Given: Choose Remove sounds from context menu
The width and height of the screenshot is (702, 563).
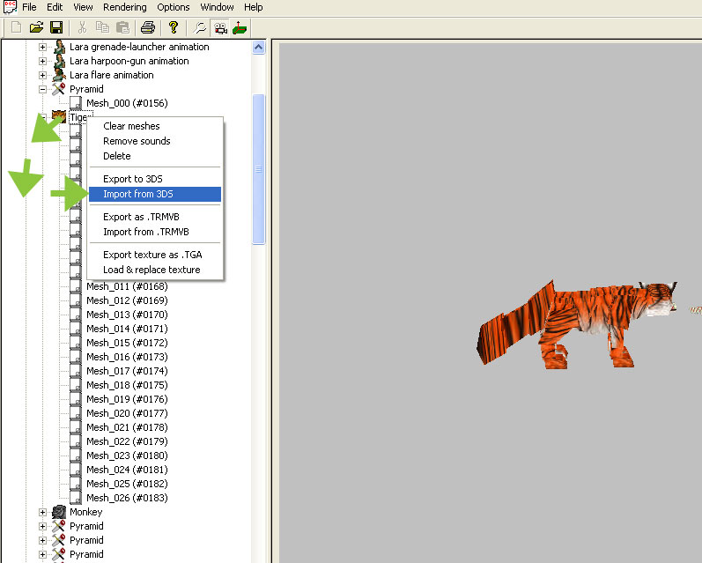Looking at the screenshot, I should [155, 141].
